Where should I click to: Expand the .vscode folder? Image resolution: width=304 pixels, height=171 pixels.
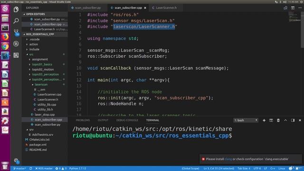35,39
